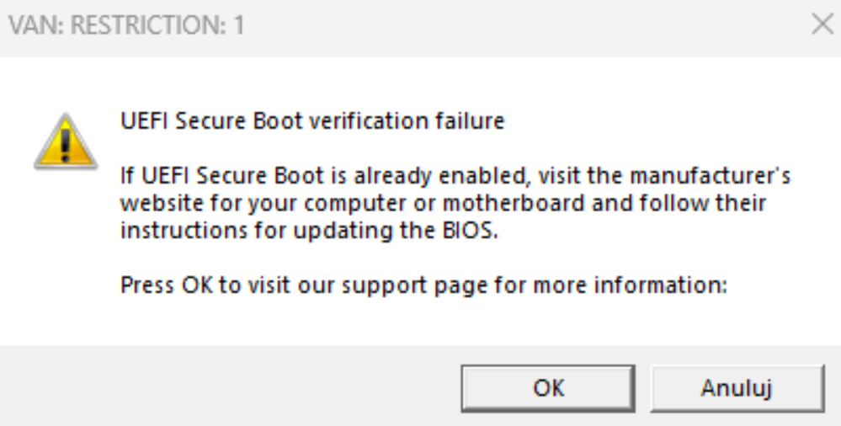The image size is (841, 426).
Task: Close the VAN: RESTRICTION dialog with X
Action: tap(821, 25)
